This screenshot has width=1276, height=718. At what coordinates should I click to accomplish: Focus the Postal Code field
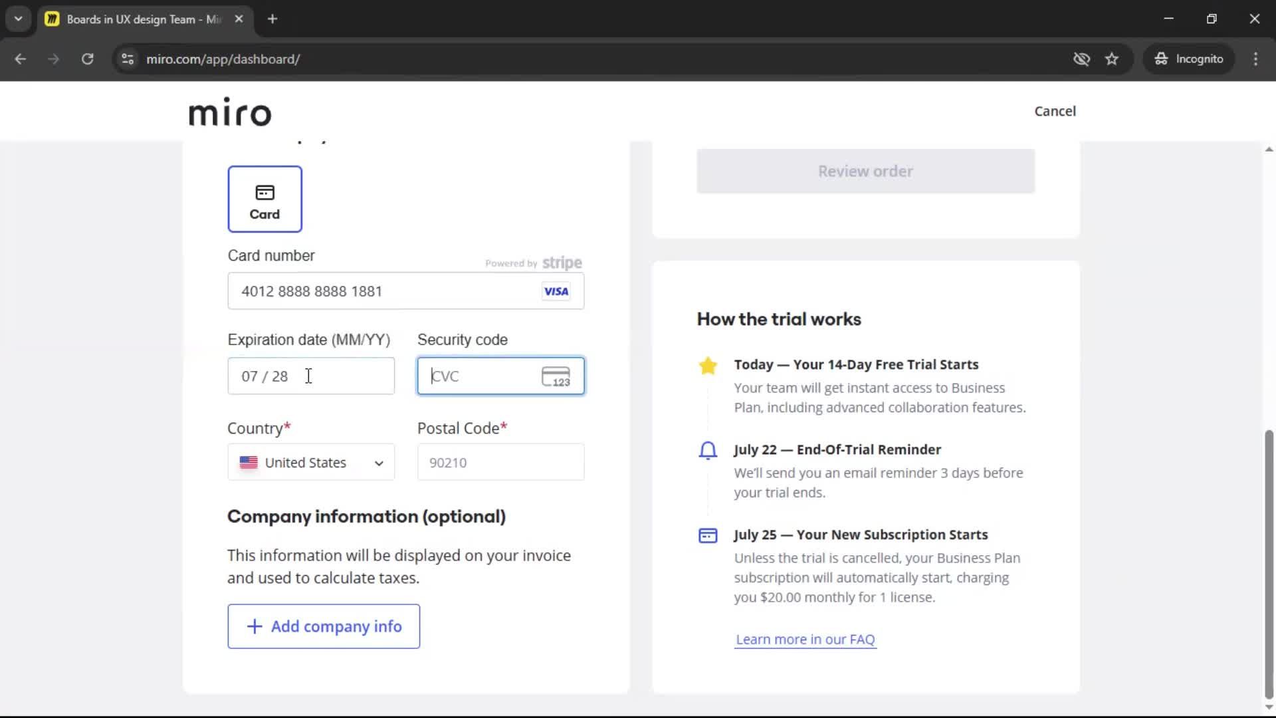(x=501, y=462)
